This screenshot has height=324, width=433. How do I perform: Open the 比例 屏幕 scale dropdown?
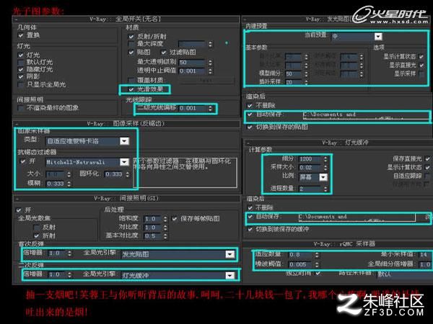pyautogui.click(x=323, y=177)
